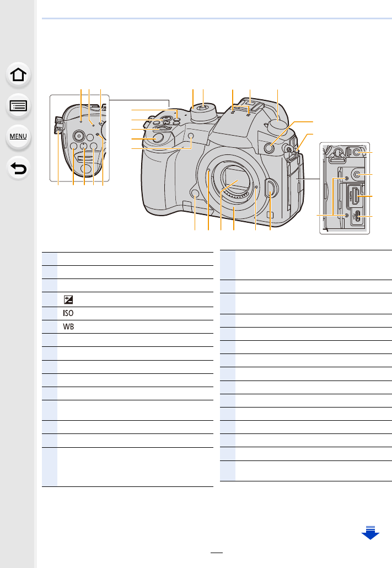Image resolution: width=392 pixels, height=568 pixels.
Task: Go back using the return arrow icon
Action: click(18, 168)
